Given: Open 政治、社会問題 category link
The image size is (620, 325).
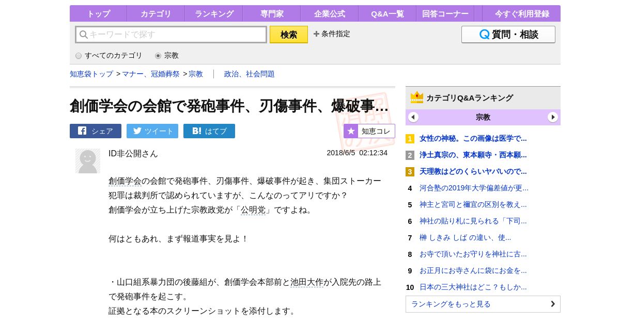Looking at the screenshot, I should click(250, 74).
